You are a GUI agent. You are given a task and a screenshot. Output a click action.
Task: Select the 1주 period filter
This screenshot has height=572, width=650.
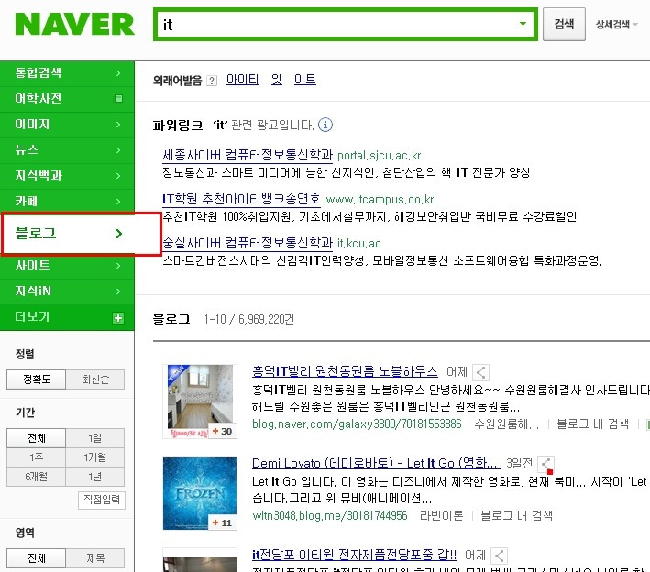click(x=37, y=457)
